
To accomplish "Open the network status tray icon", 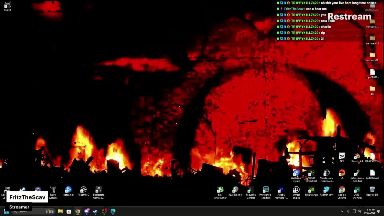I will click(354, 211).
